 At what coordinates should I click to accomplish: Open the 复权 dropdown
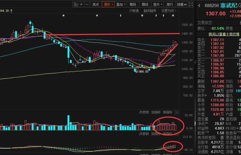coord(108,4)
